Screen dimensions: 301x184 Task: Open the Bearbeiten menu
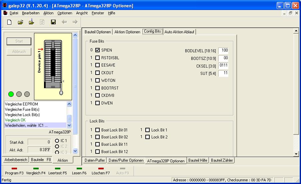[x=31, y=13]
